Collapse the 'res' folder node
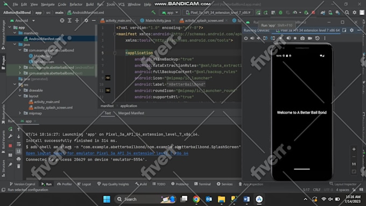This screenshot has height=206, width=366. click(15, 84)
